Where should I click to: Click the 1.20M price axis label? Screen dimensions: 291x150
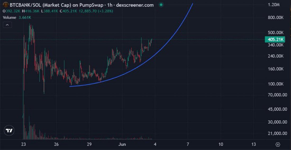[x=274, y=5]
